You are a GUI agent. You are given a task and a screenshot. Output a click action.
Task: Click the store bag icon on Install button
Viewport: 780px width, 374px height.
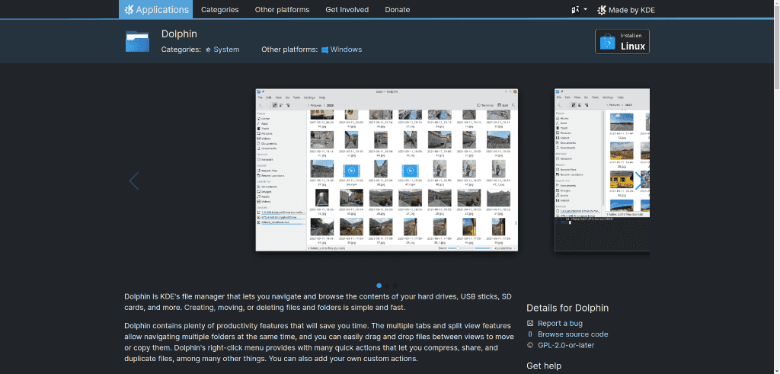tap(608, 42)
